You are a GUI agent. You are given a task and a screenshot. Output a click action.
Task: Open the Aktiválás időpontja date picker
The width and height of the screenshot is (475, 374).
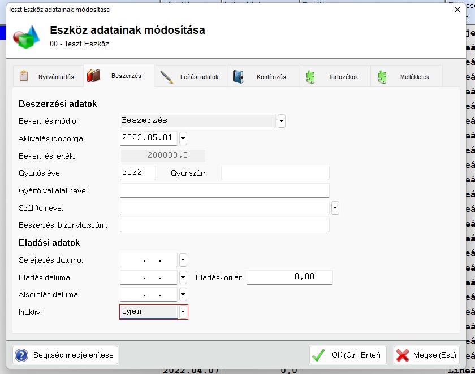coord(183,138)
